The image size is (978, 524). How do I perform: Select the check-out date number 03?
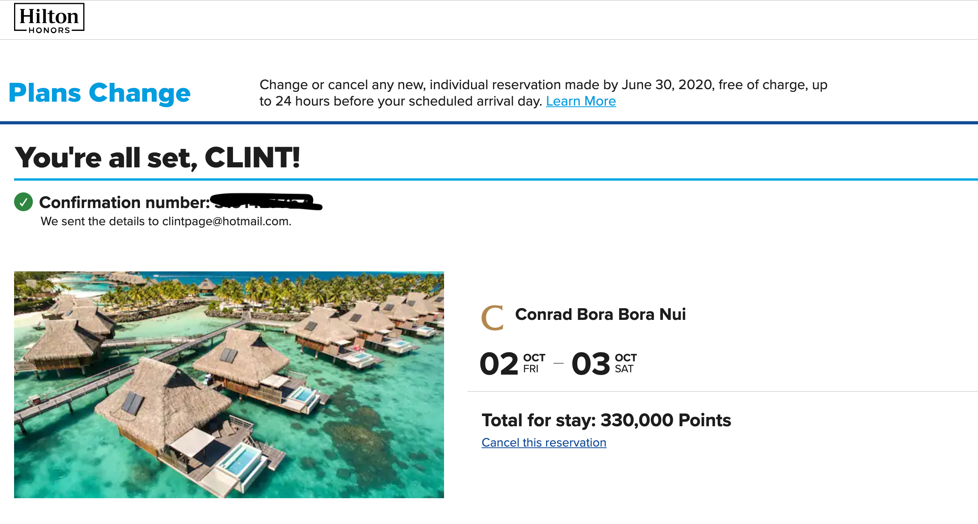click(x=591, y=364)
